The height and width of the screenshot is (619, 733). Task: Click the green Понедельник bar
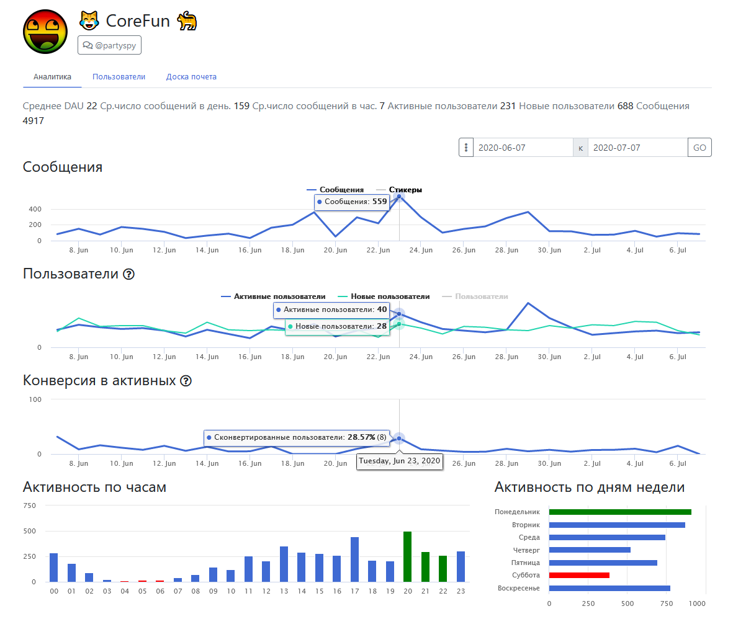[x=620, y=512]
